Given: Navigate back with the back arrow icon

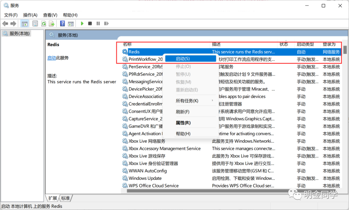Looking at the screenshot, I should [5, 23].
